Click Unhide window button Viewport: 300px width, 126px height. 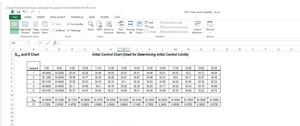(x=150, y=32)
